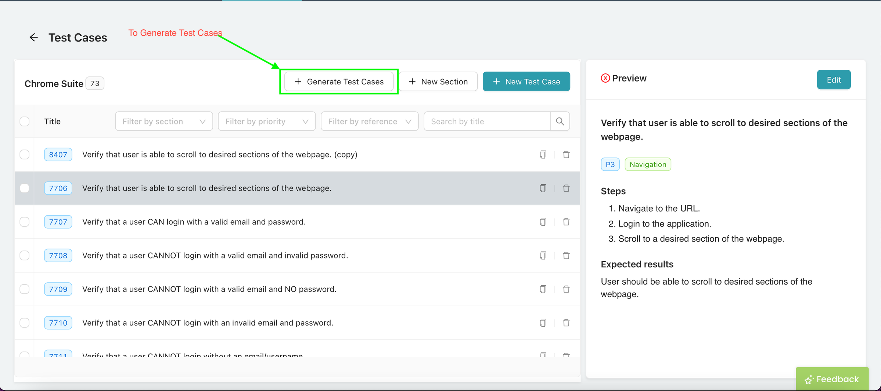Create a New Section
Screen dimensions: 881x391
438,82
